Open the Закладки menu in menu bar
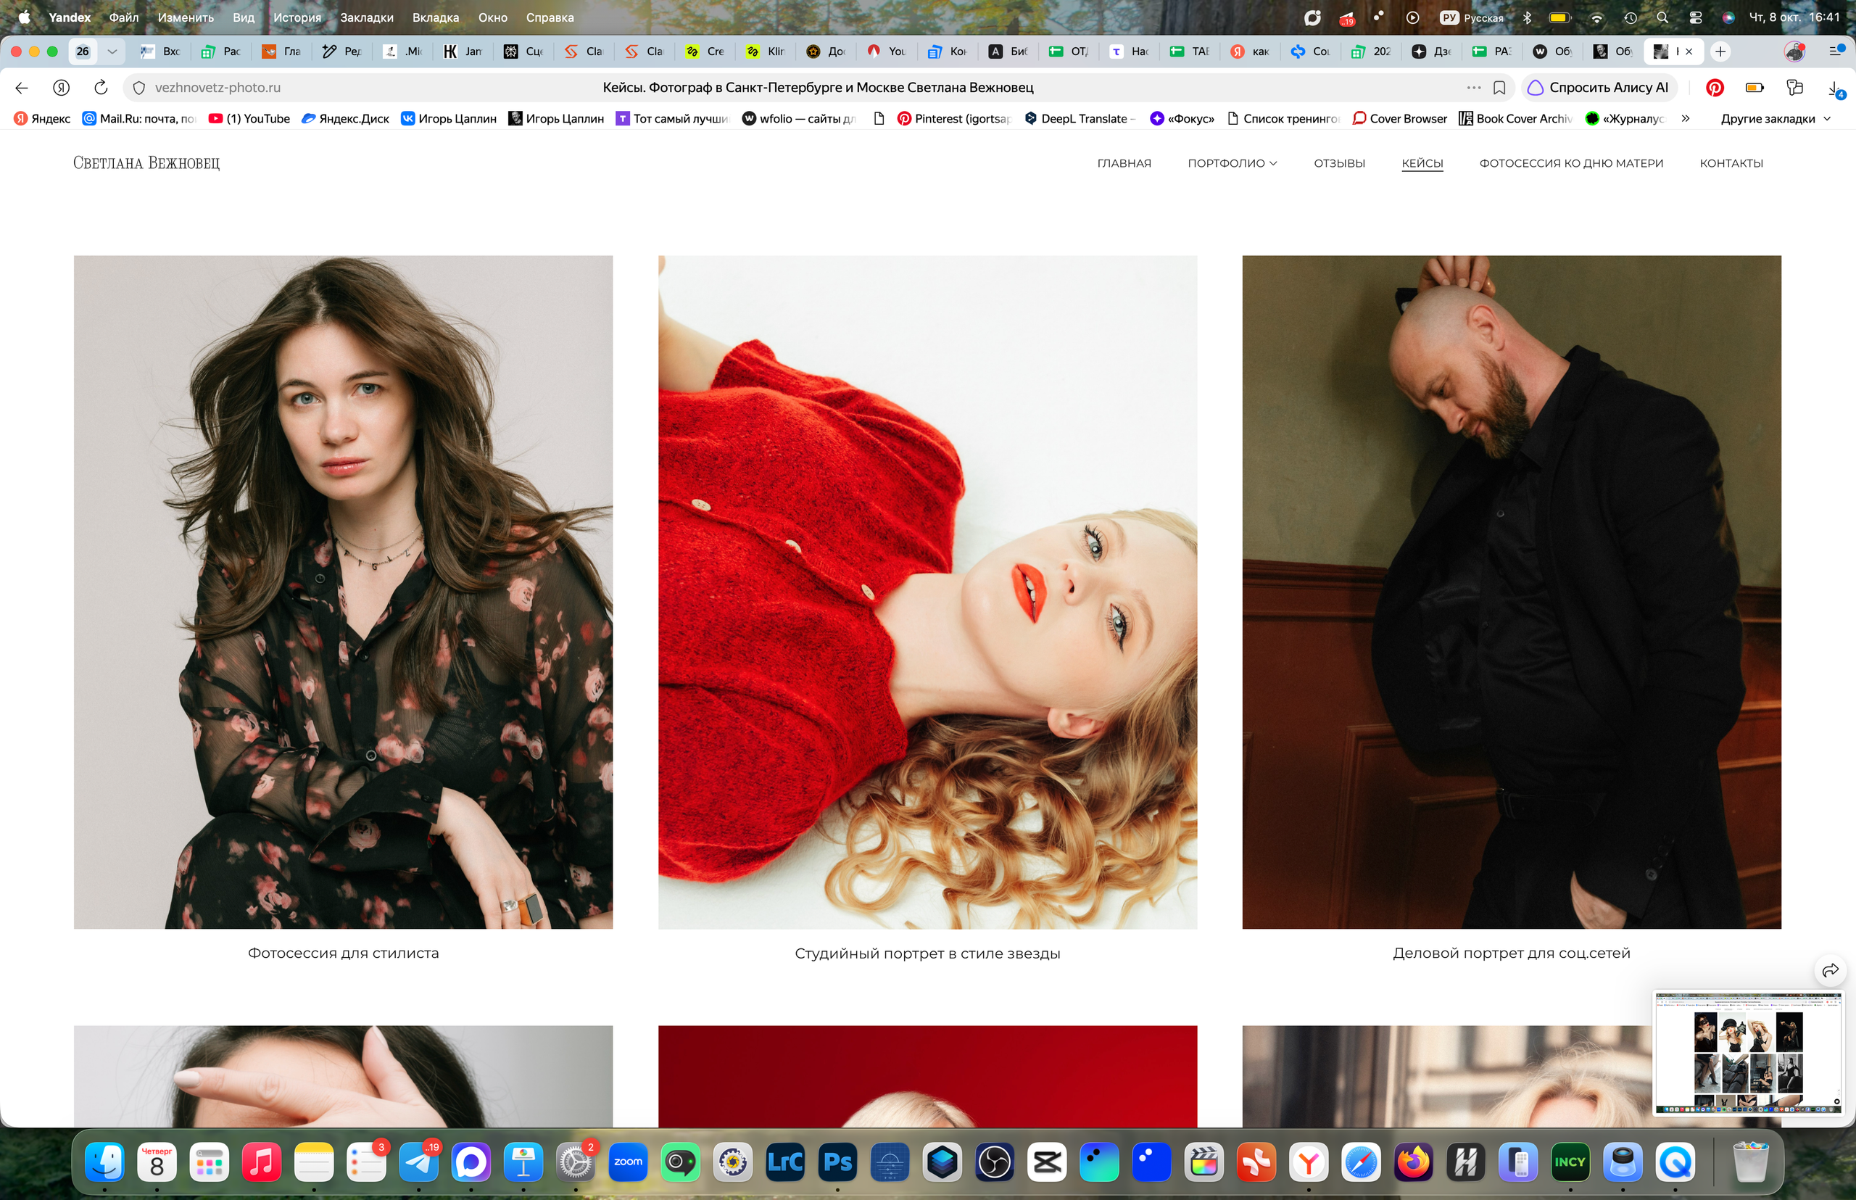This screenshot has height=1200, width=1856. coord(366,17)
